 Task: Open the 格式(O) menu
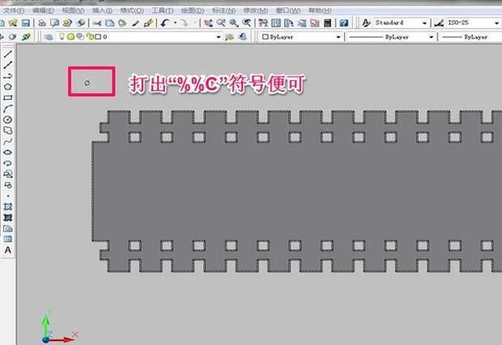pyautogui.click(x=132, y=11)
